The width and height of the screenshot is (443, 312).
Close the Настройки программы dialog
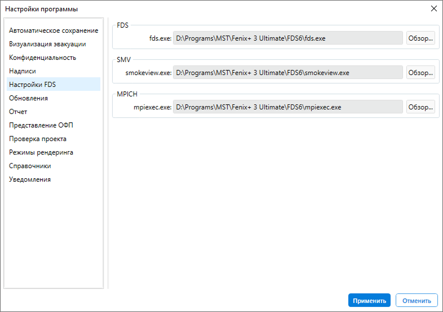(434, 8)
